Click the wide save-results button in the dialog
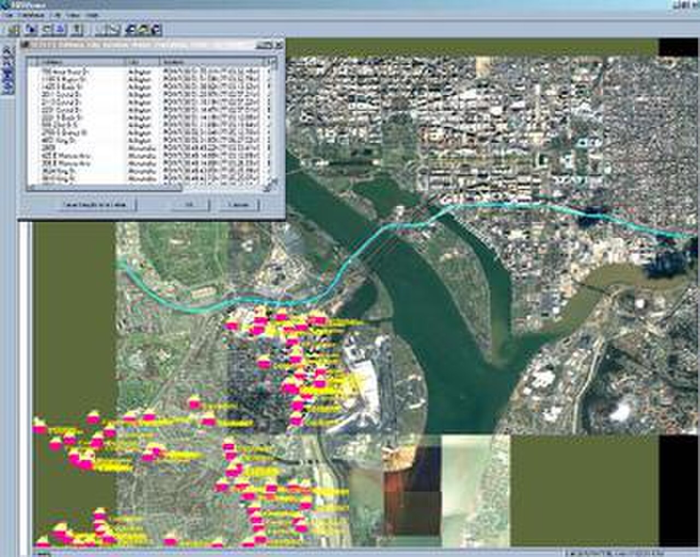The width and height of the screenshot is (700, 557). (x=96, y=205)
